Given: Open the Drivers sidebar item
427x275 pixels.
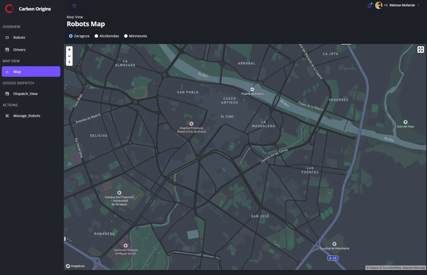Looking at the screenshot, I should click(19, 50).
